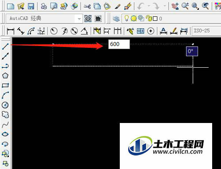Select the Revision Cloud tool
The image size is (221, 169).
pos(5,115)
